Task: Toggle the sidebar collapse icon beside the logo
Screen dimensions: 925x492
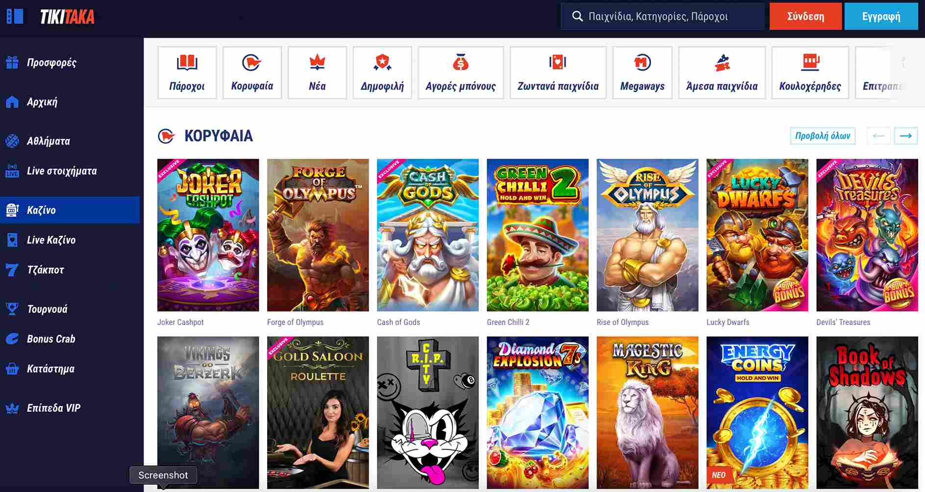Action: pos(15,16)
